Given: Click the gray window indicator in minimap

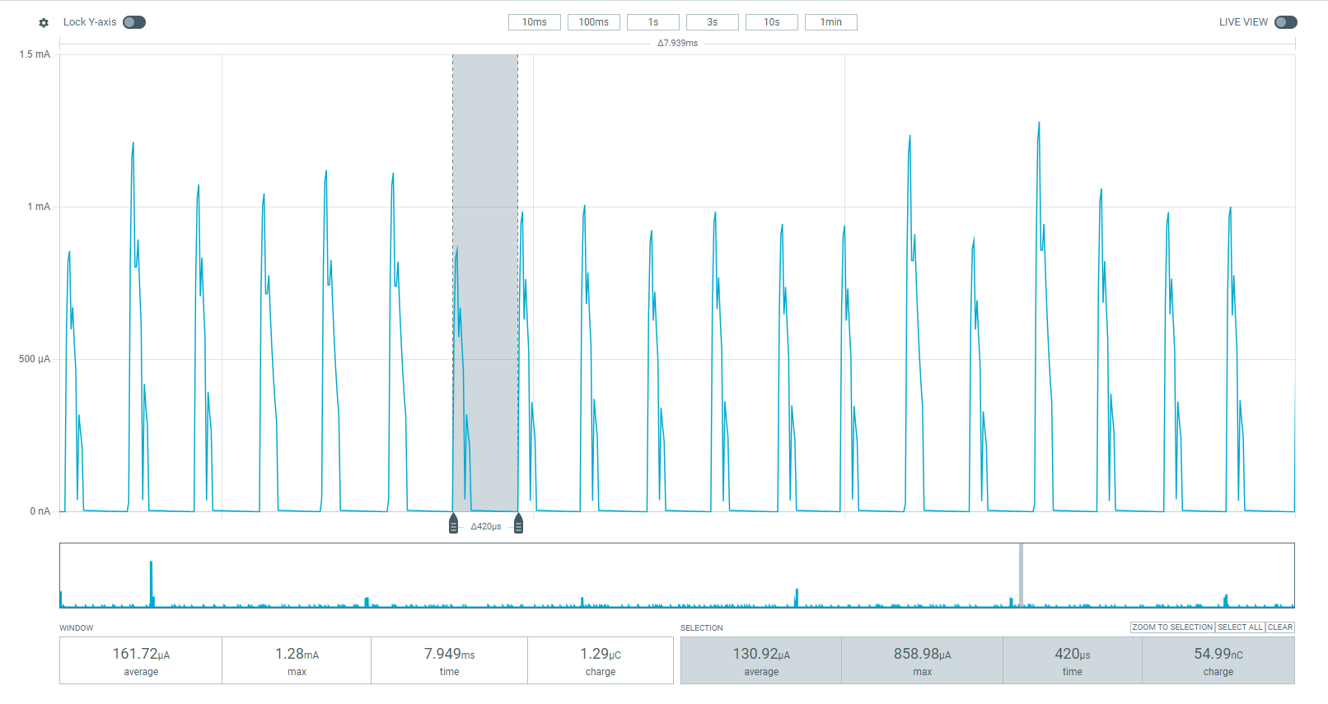Looking at the screenshot, I should (1021, 575).
